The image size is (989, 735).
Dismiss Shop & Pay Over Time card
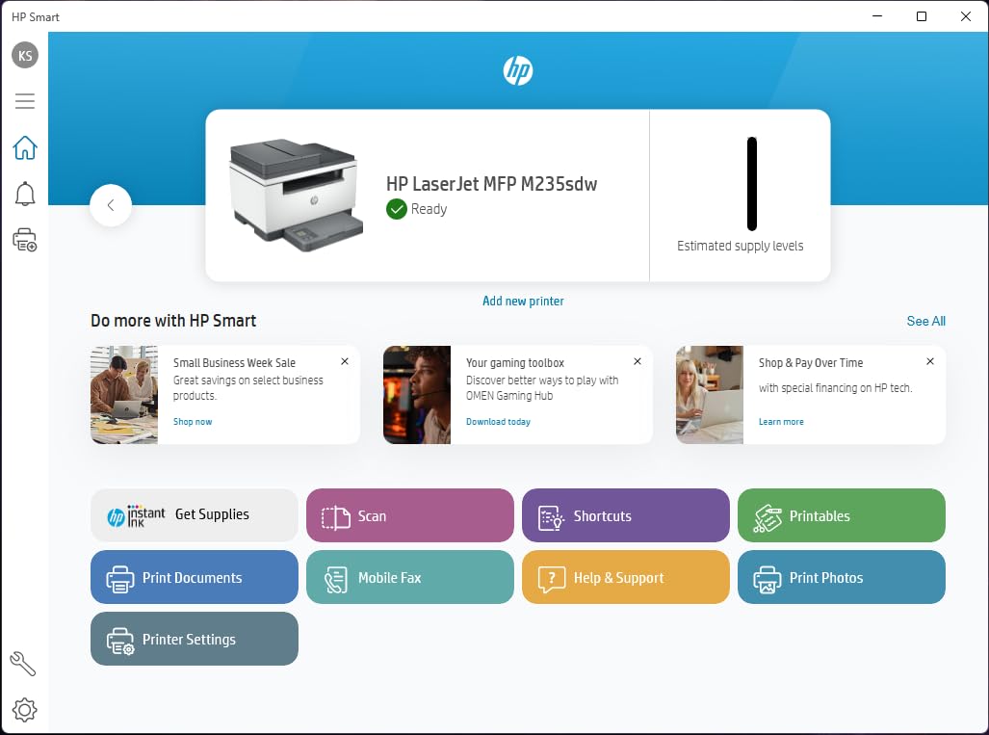[929, 361]
